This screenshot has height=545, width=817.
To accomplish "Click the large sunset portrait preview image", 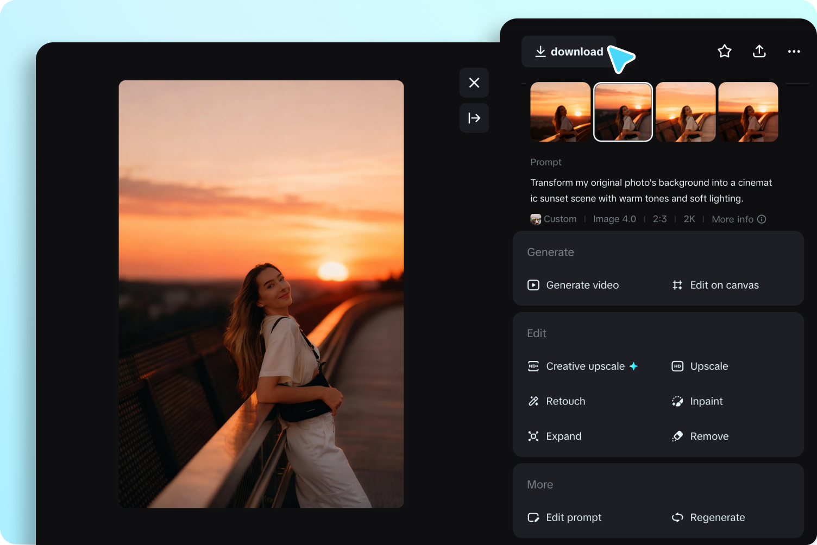I will click(261, 294).
